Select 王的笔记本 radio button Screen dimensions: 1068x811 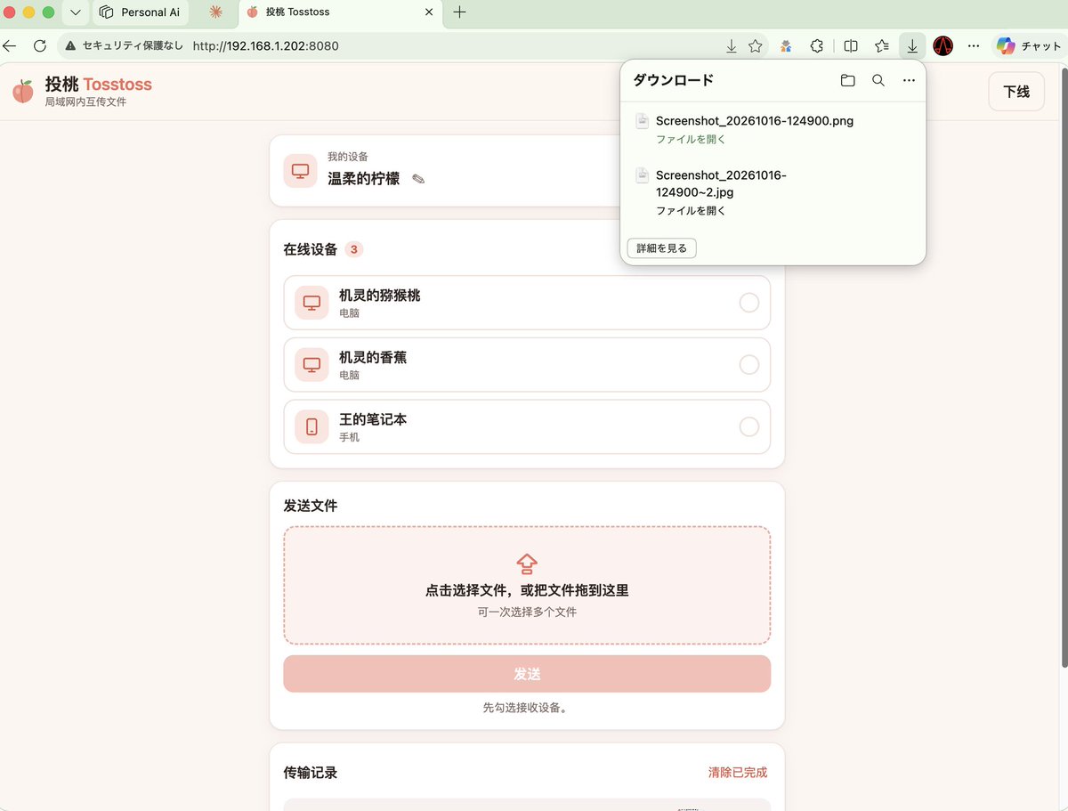pos(749,427)
